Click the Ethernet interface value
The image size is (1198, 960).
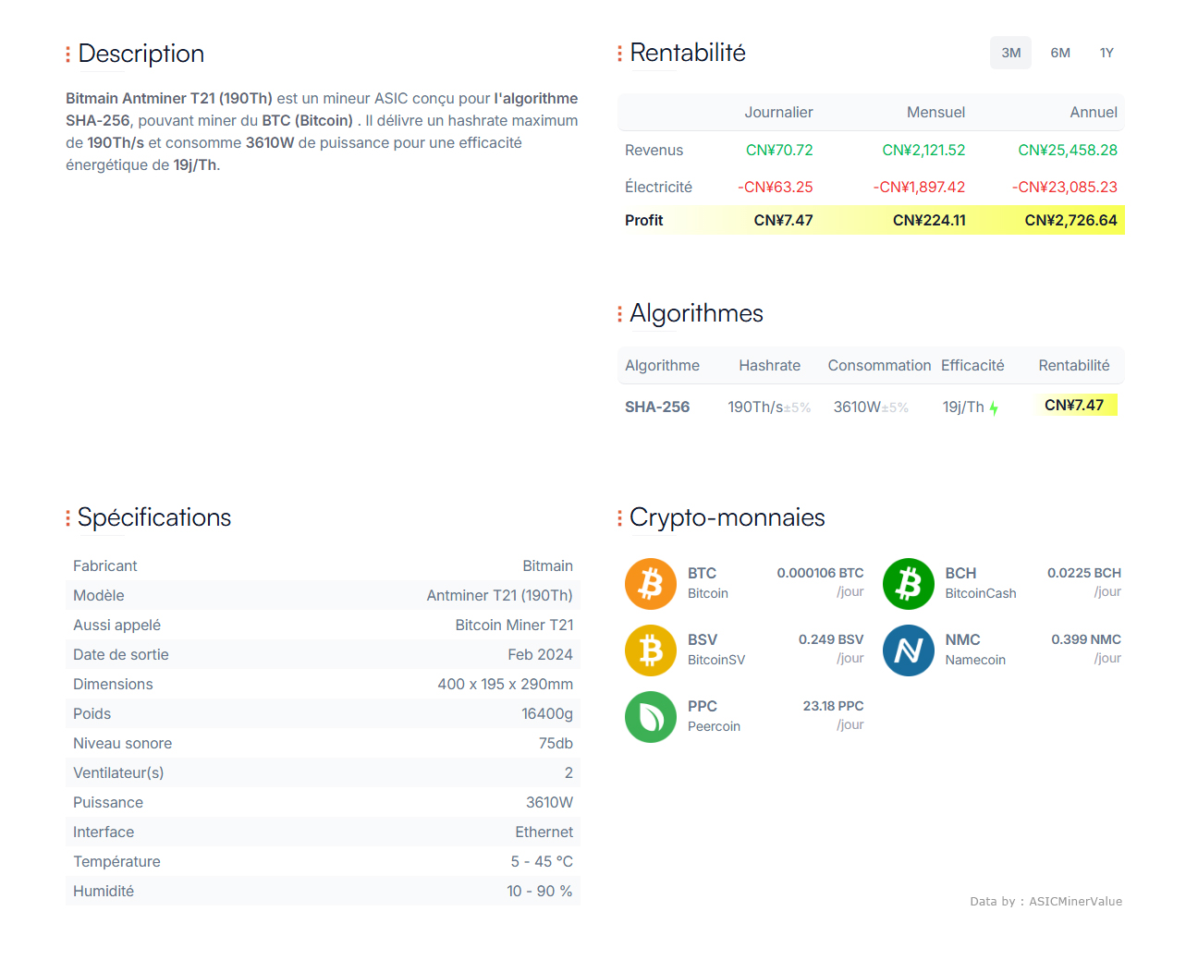coord(544,832)
